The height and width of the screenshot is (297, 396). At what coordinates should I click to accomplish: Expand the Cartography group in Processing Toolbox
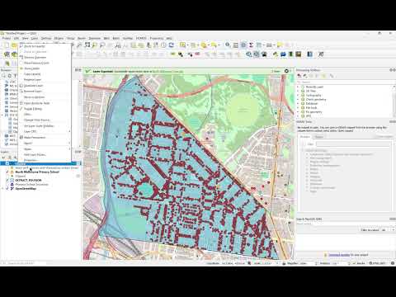[x=298, y=95]
